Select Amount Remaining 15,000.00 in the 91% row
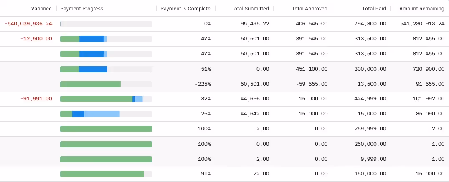Screen dimensions: 449x182 [430, 174]
